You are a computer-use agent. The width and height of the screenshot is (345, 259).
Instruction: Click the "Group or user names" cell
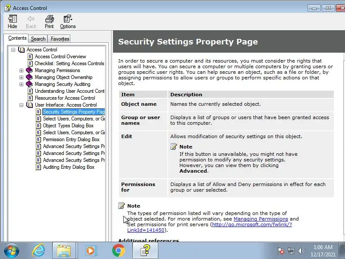[x=143, y=121]
